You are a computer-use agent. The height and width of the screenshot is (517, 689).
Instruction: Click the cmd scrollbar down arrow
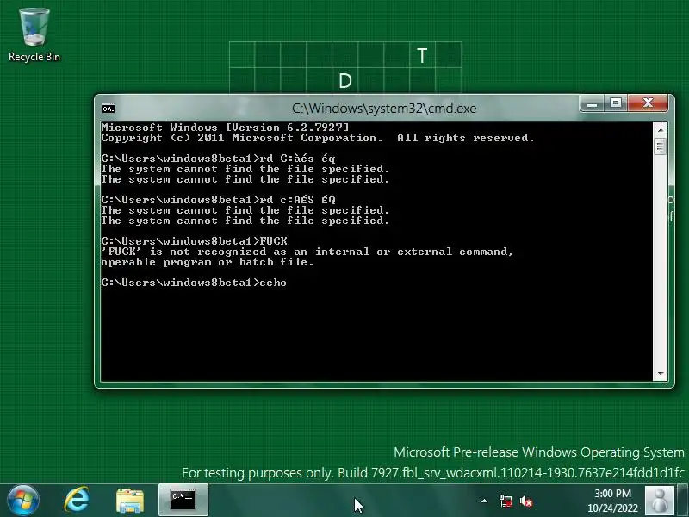tap(660, 374)
